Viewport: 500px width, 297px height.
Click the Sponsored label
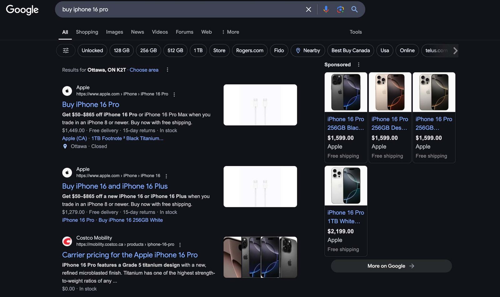pyautogui.click(x=337, y=64)
